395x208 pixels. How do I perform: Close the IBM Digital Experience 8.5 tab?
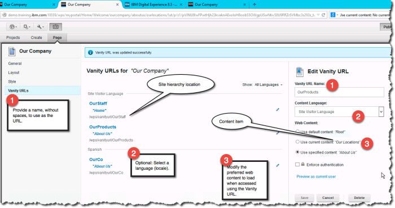(x=181, y=4)
